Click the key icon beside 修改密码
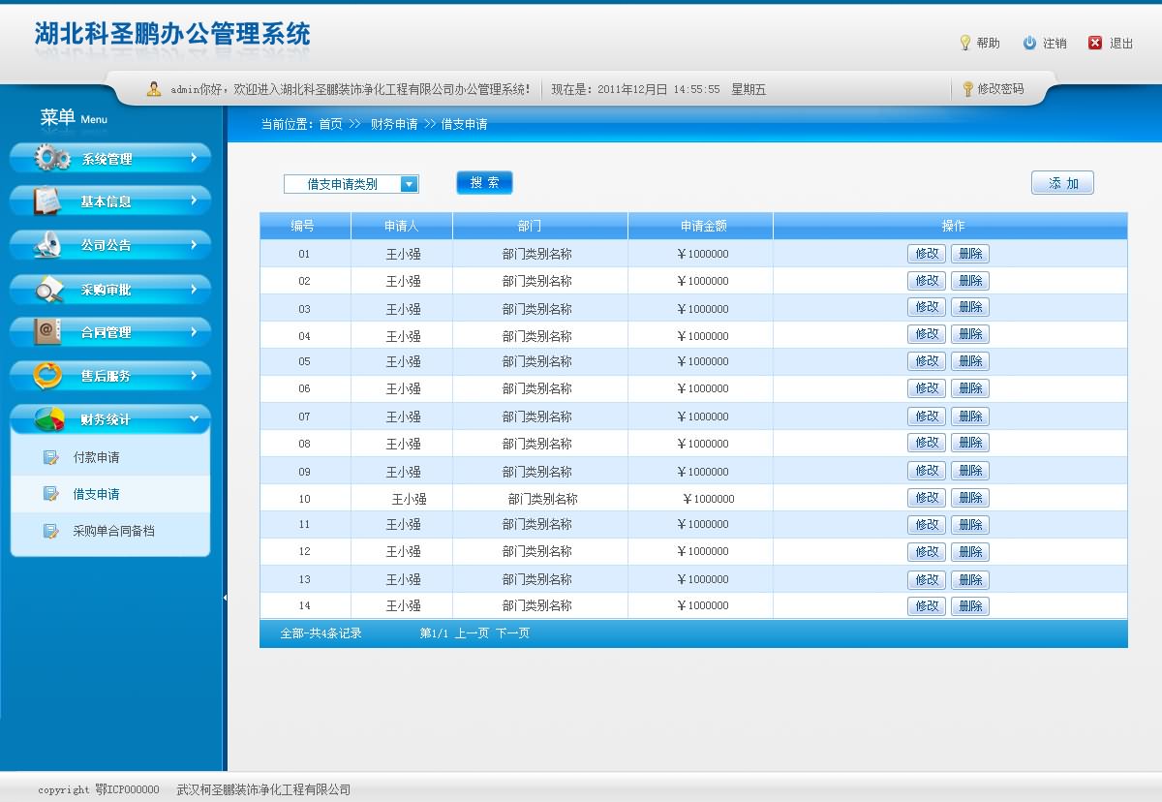The image size is (1162, 802). click(x=967, y=89)
